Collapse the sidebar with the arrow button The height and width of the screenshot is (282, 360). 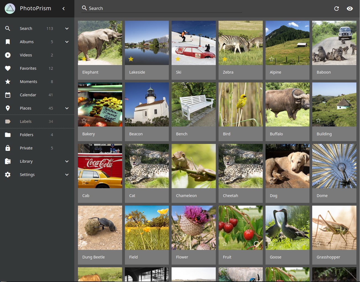[x=64, y=9]
